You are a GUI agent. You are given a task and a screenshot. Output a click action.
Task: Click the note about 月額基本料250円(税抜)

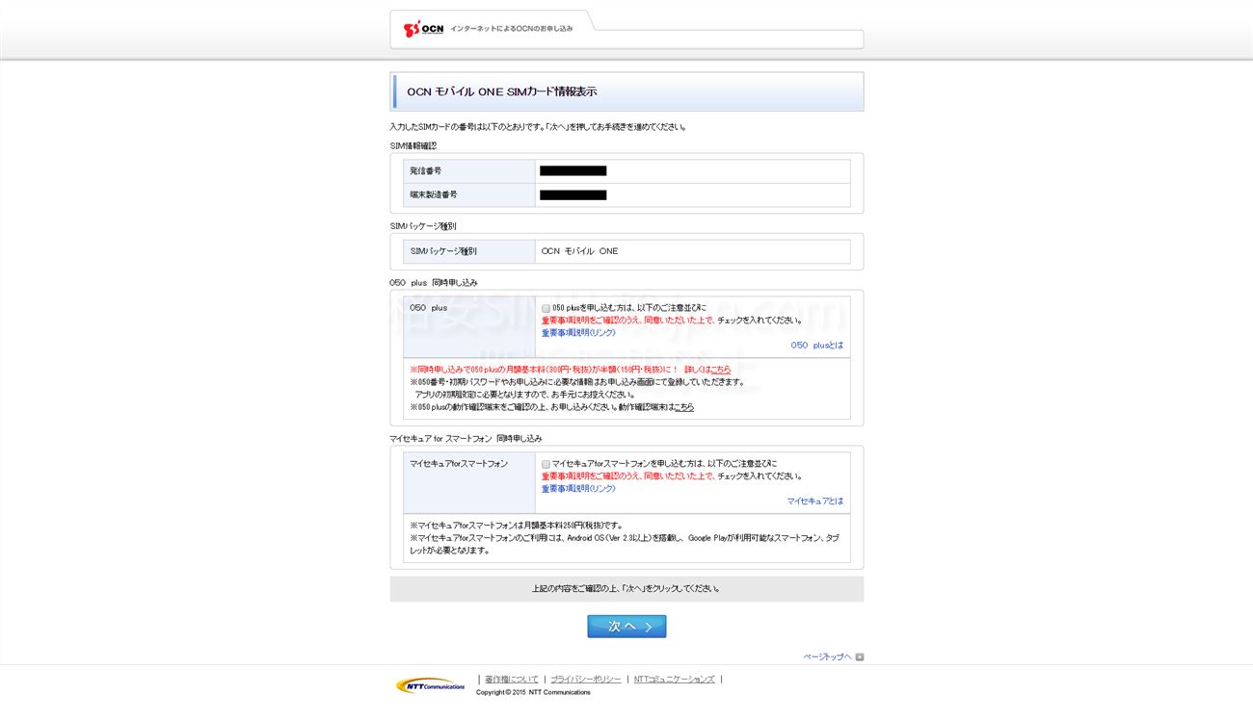point(518,526)
